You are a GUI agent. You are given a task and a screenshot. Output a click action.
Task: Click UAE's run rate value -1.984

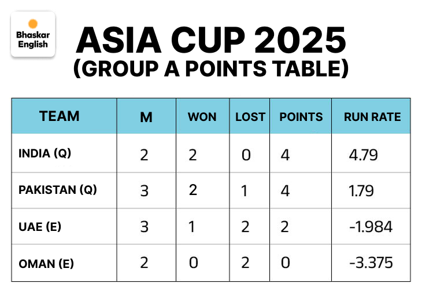(x=371, y=226)
